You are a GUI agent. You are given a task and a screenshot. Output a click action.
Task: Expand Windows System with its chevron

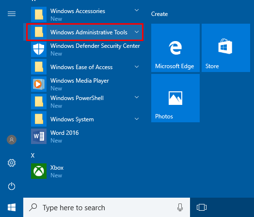[137, 119]
